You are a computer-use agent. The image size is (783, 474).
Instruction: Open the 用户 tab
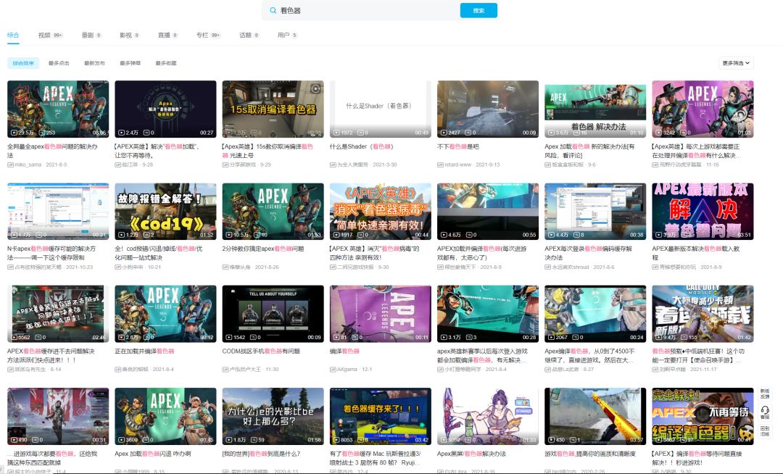pyautogui.click(x=287, y=35)
